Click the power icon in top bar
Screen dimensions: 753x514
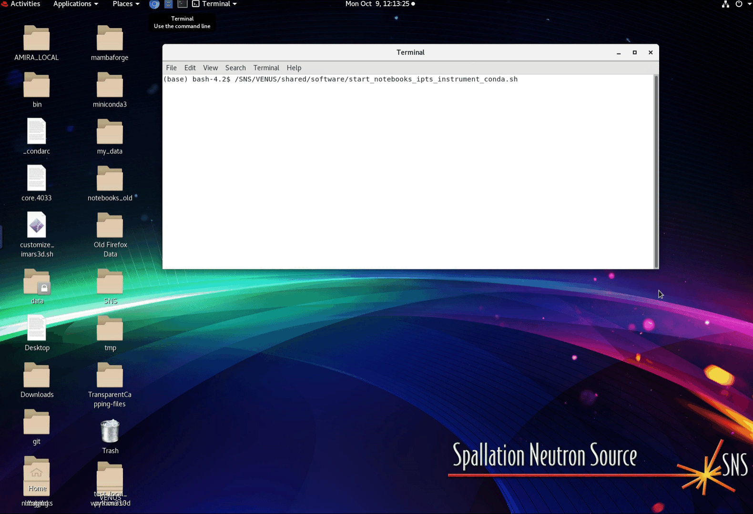739,4
